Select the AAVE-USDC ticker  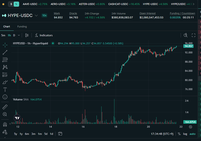coord(35,4)
